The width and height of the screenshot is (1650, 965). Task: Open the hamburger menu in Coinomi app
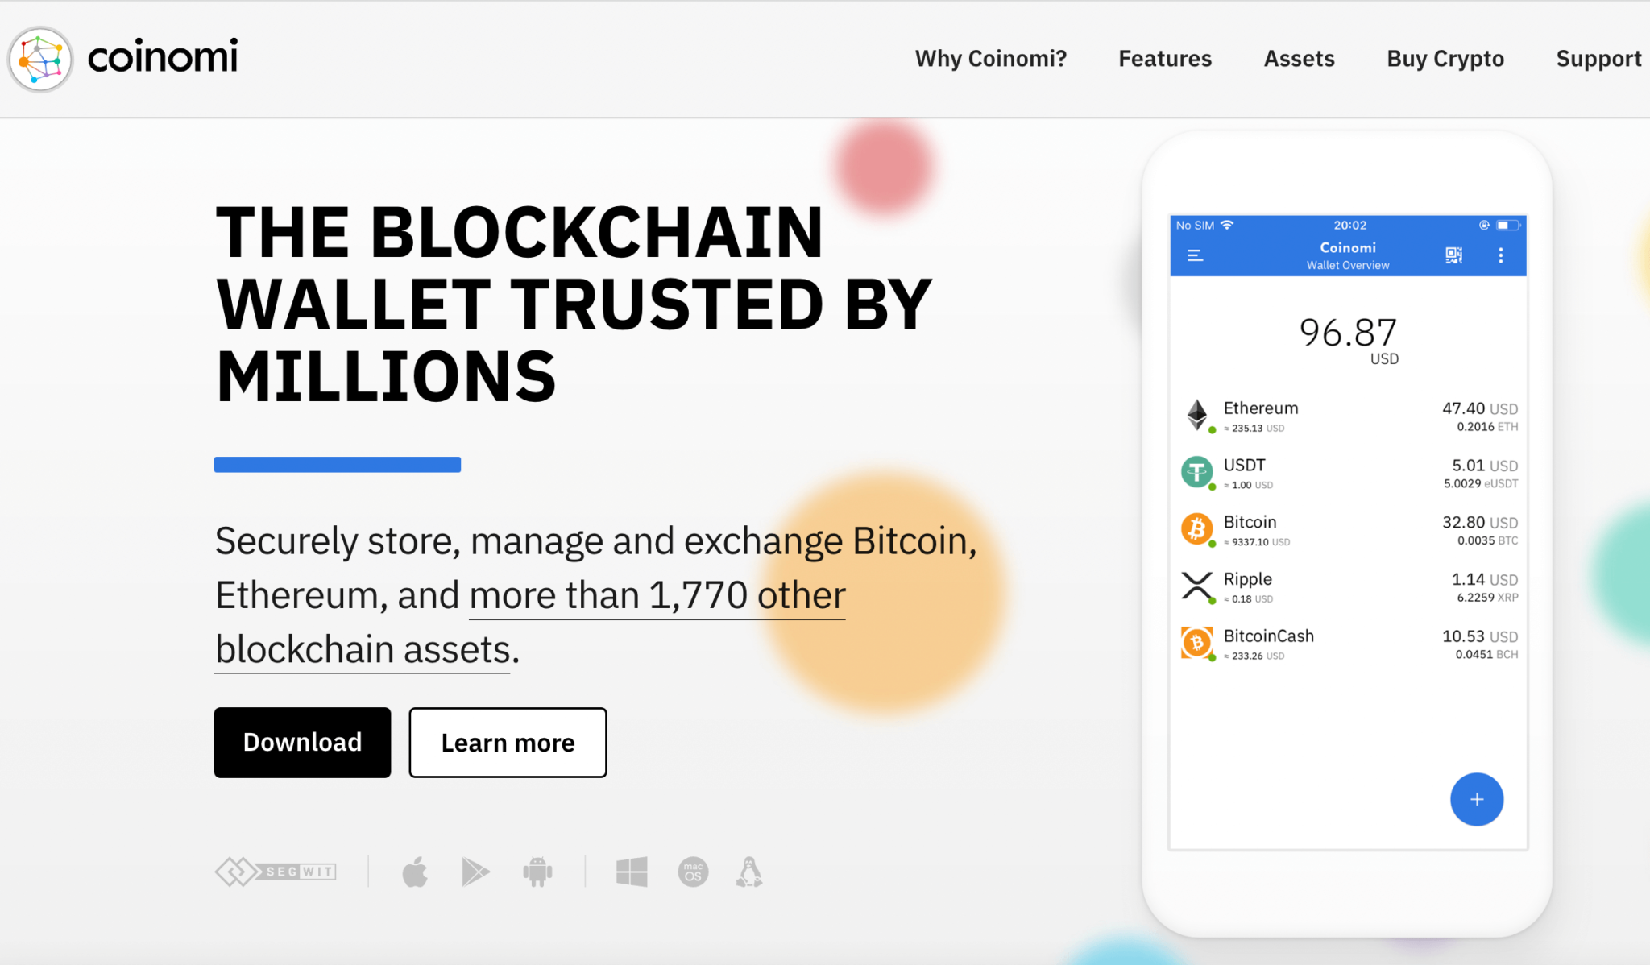pos(1196,255)
